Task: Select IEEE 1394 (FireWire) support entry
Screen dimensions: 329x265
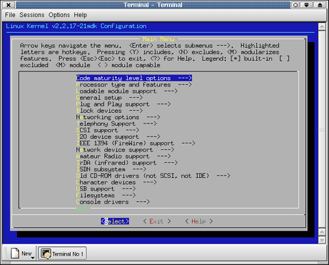Action: [x=136, y=143]
